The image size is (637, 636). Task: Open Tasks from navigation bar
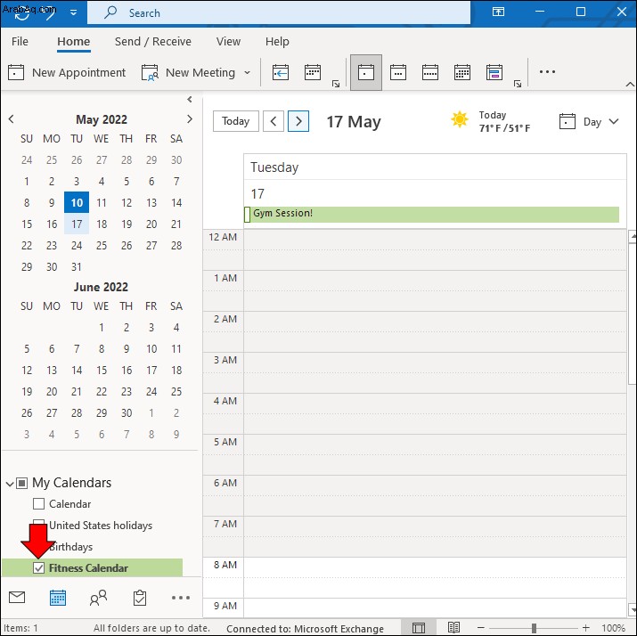point(140,598)
